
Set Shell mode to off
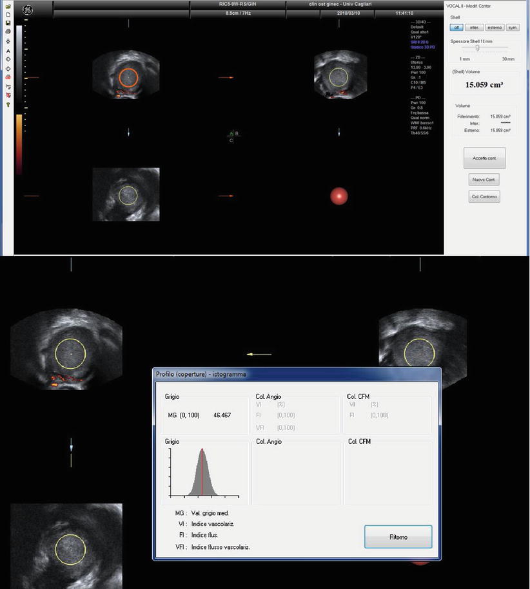pyautogui.click(x=456, y=28)
